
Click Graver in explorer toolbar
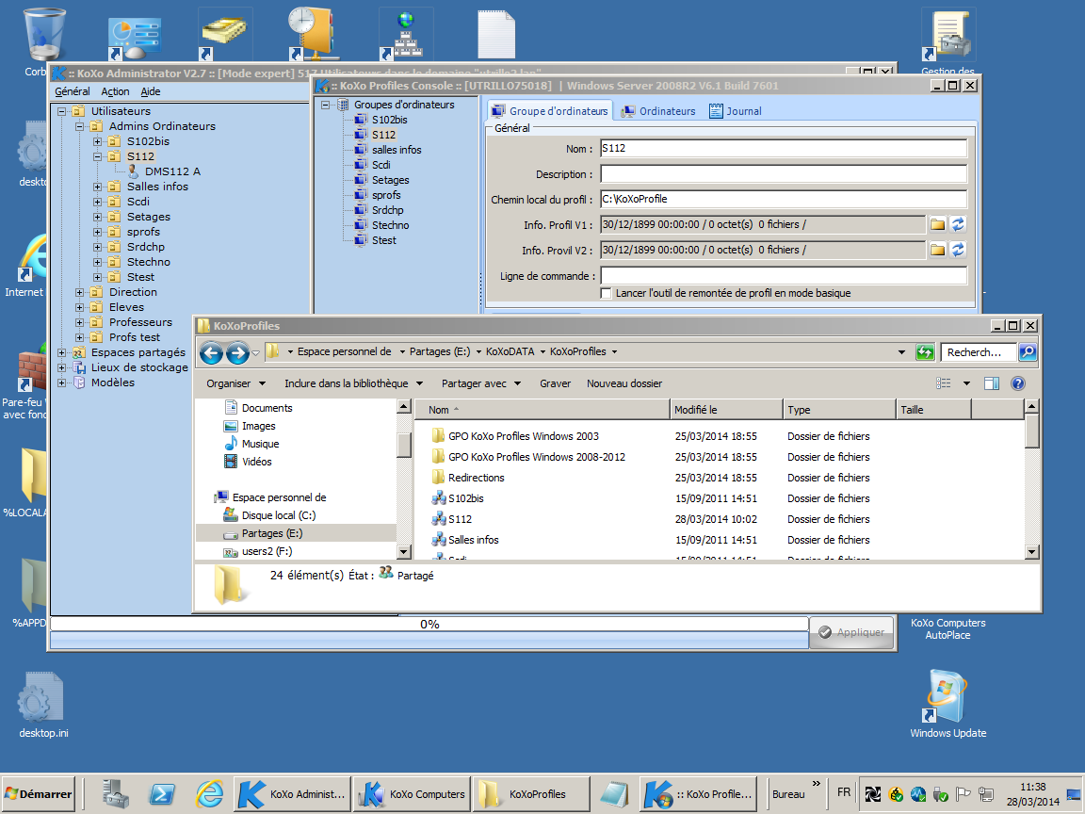point(555,383)
